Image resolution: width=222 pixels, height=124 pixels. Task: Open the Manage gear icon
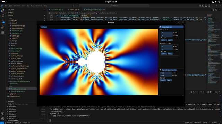pos(3,119)
